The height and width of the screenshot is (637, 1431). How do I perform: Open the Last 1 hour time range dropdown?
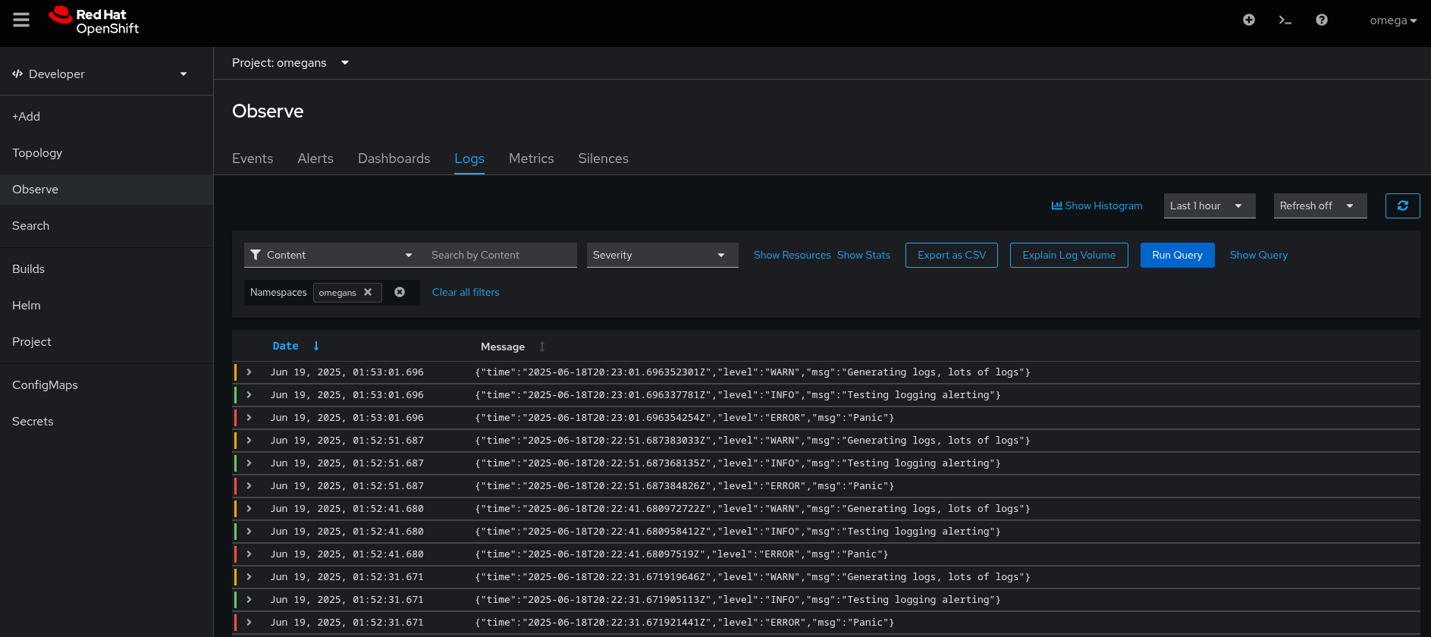pyautogui.click(x=1209, y=206)
